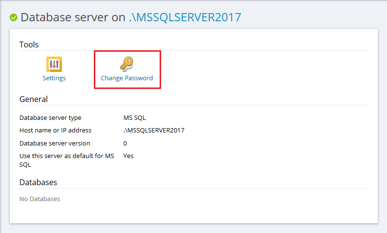Follow the .\MSSQLSERVER2017 title link
This screenshot has width=387, height=233.
[185, 17]
